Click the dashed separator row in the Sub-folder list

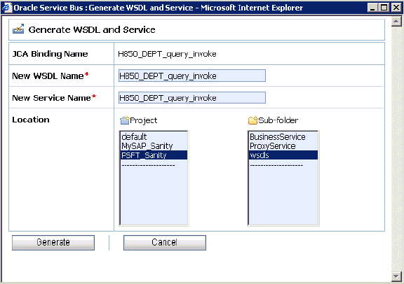(283, 165)
